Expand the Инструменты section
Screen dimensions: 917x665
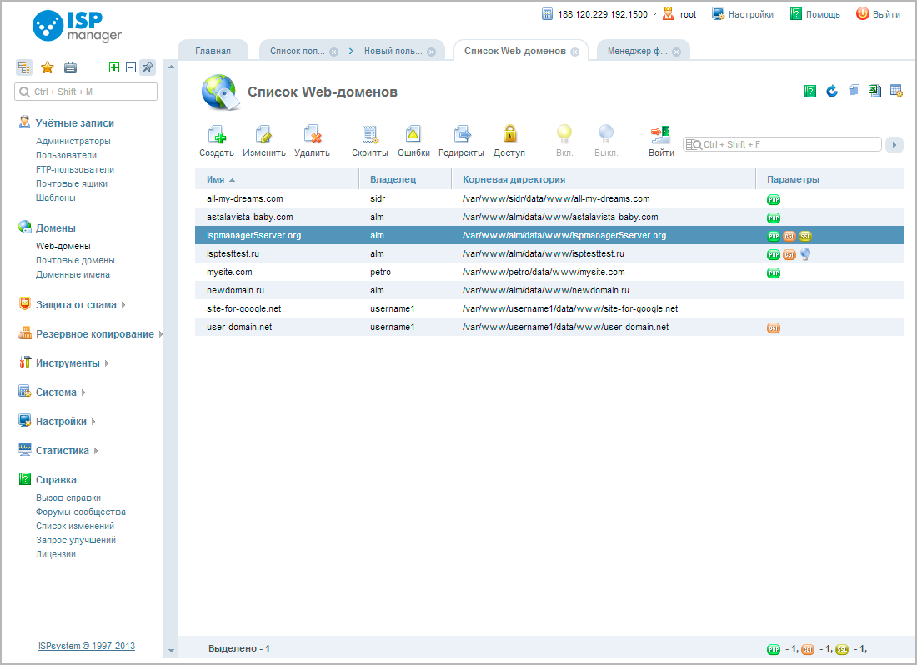68,362
